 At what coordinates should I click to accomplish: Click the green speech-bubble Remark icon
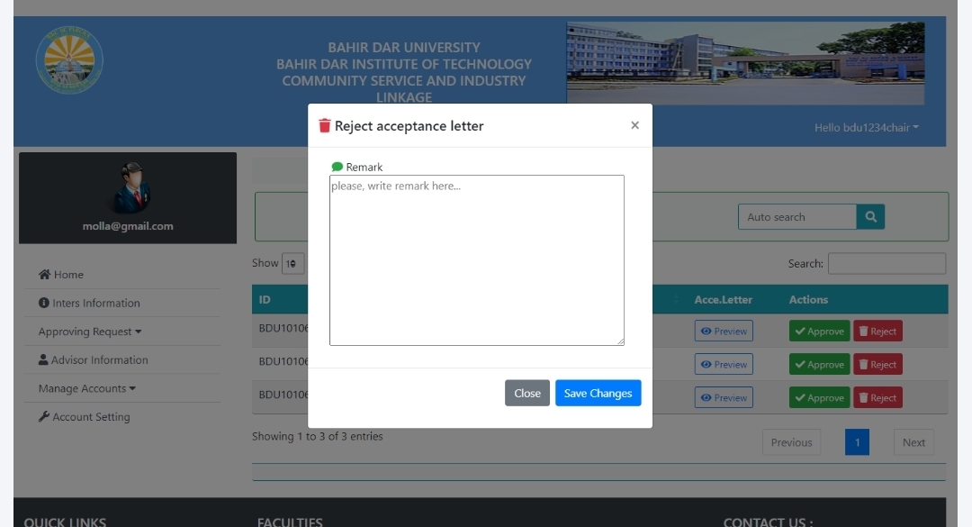pyautogui.click(x=337, y=167)
